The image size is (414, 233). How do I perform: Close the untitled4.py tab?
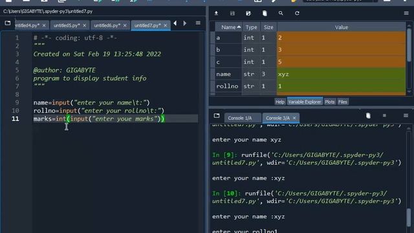(x=44, y=25)
